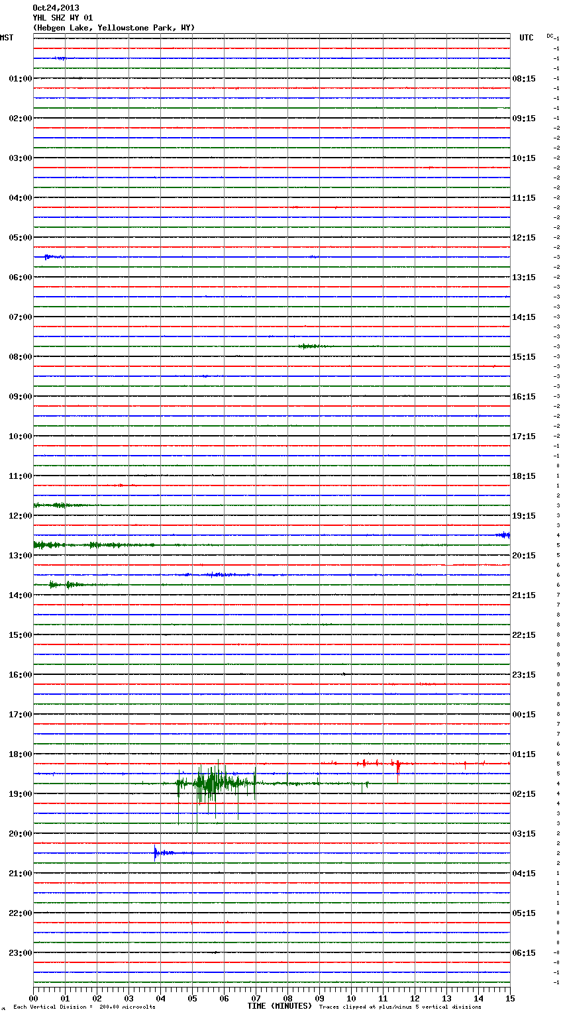Screen dimensions: 563x1016
Task: Click the 20:15 UTC time label
Action: click(524, 556)
